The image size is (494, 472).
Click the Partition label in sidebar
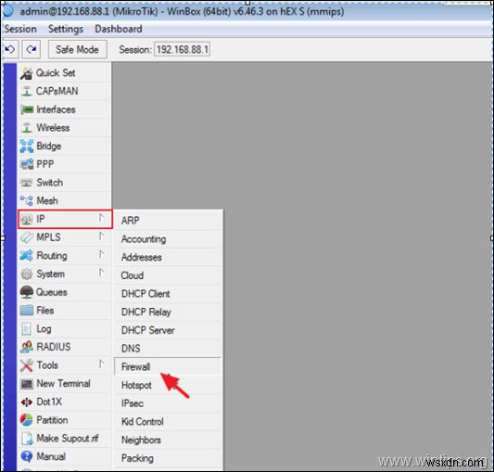52,420
